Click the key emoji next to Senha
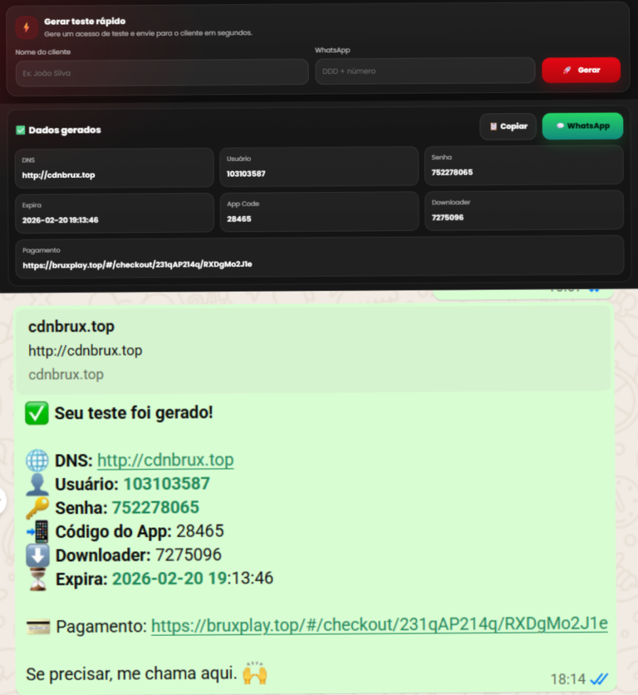Screen dimensions: 638x695 click(37, 508)
